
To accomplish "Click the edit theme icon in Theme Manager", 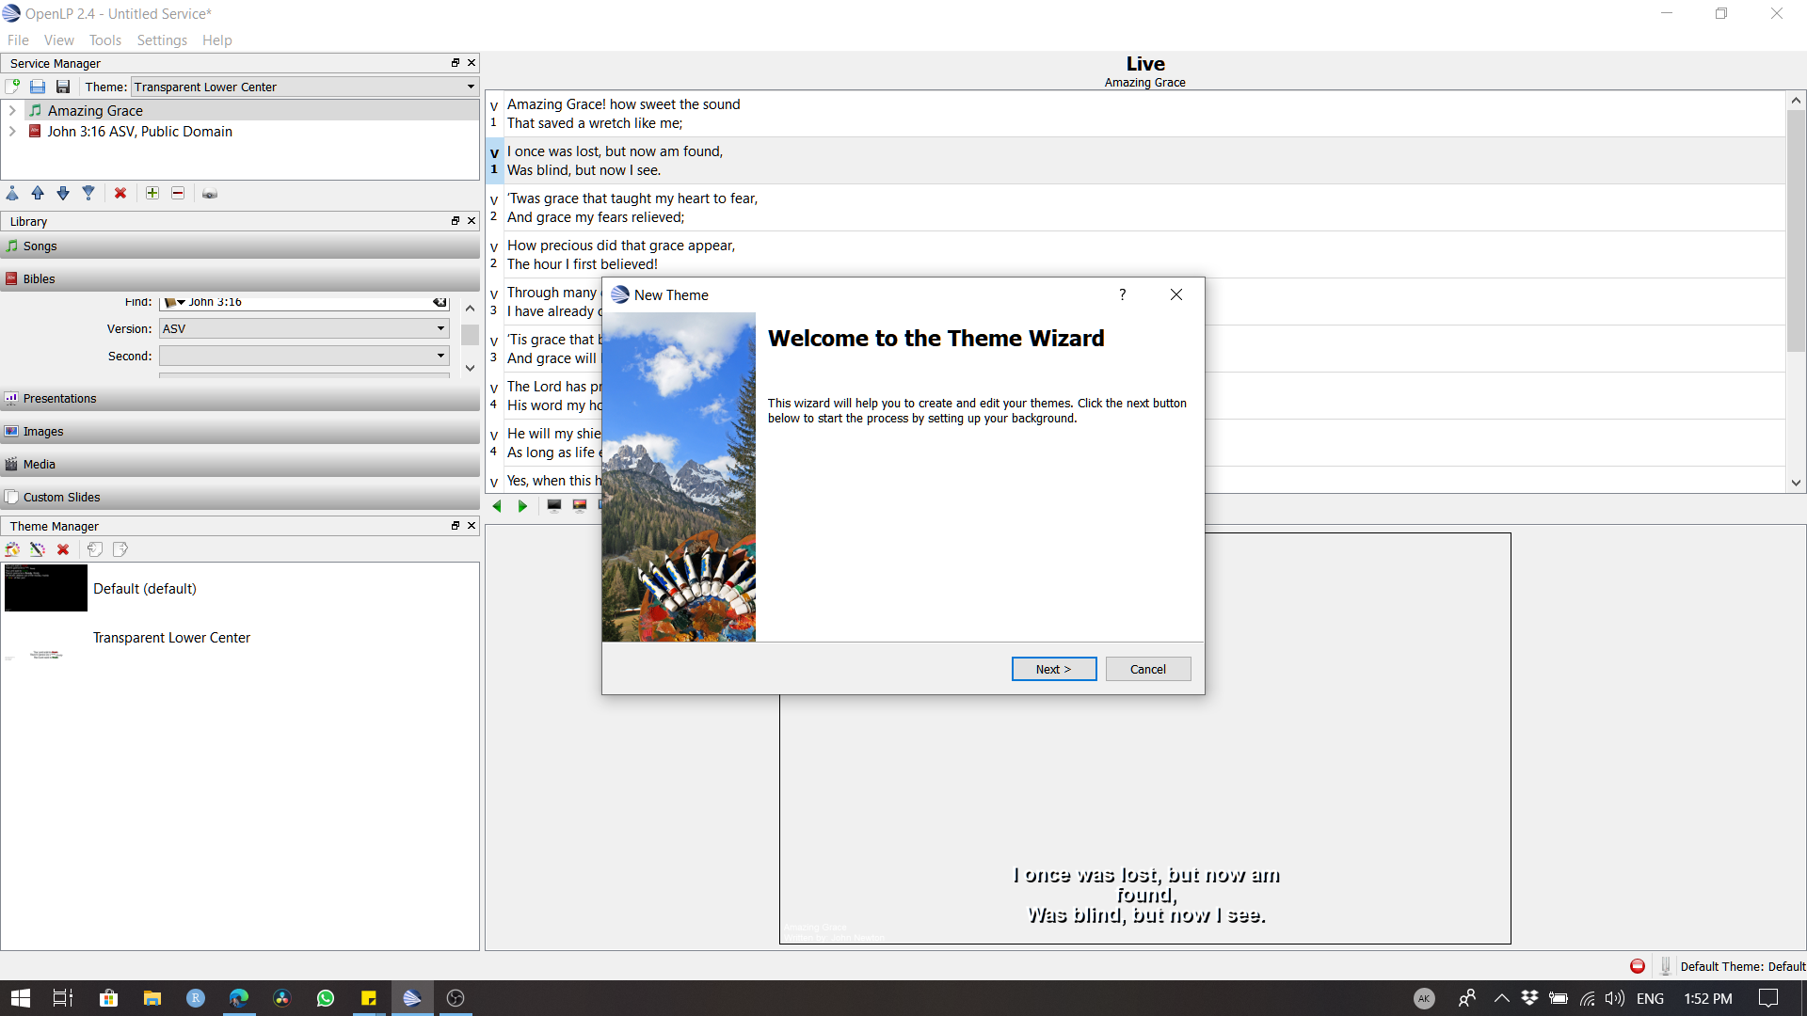I will (x=38, y=549).
